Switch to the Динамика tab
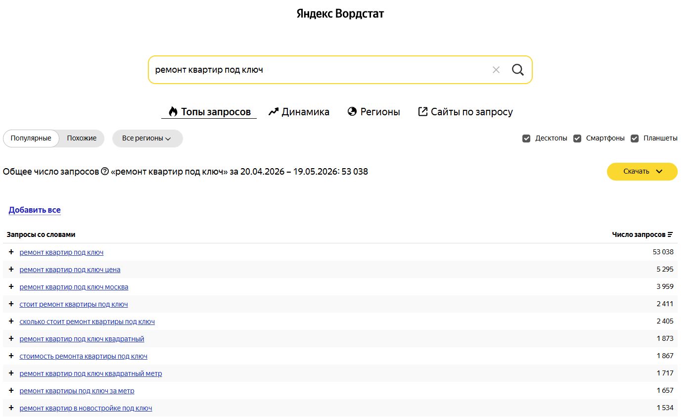Image resolution: width=697 pixels, height=417 pixels. 299,112
